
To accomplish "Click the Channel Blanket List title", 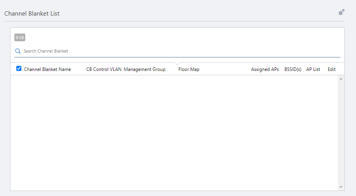I will coord(32,14).
